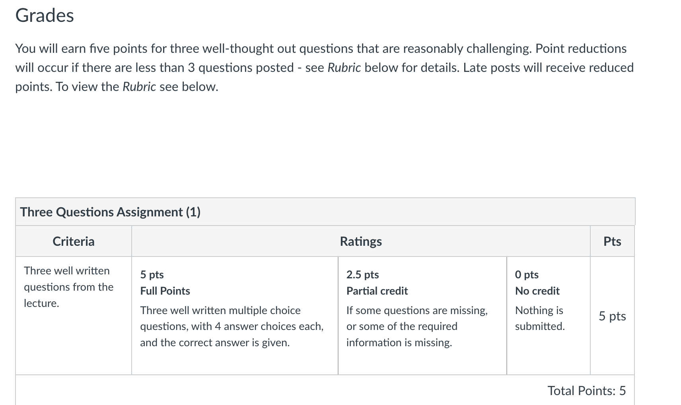Select the Criteria column header

coord(74,241)
